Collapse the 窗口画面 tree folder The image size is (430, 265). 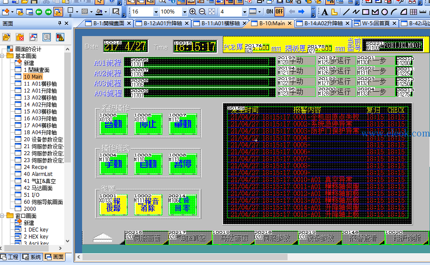click(2, 215)
